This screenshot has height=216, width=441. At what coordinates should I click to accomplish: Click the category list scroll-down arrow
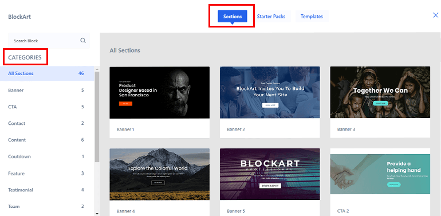coord(97,214)
